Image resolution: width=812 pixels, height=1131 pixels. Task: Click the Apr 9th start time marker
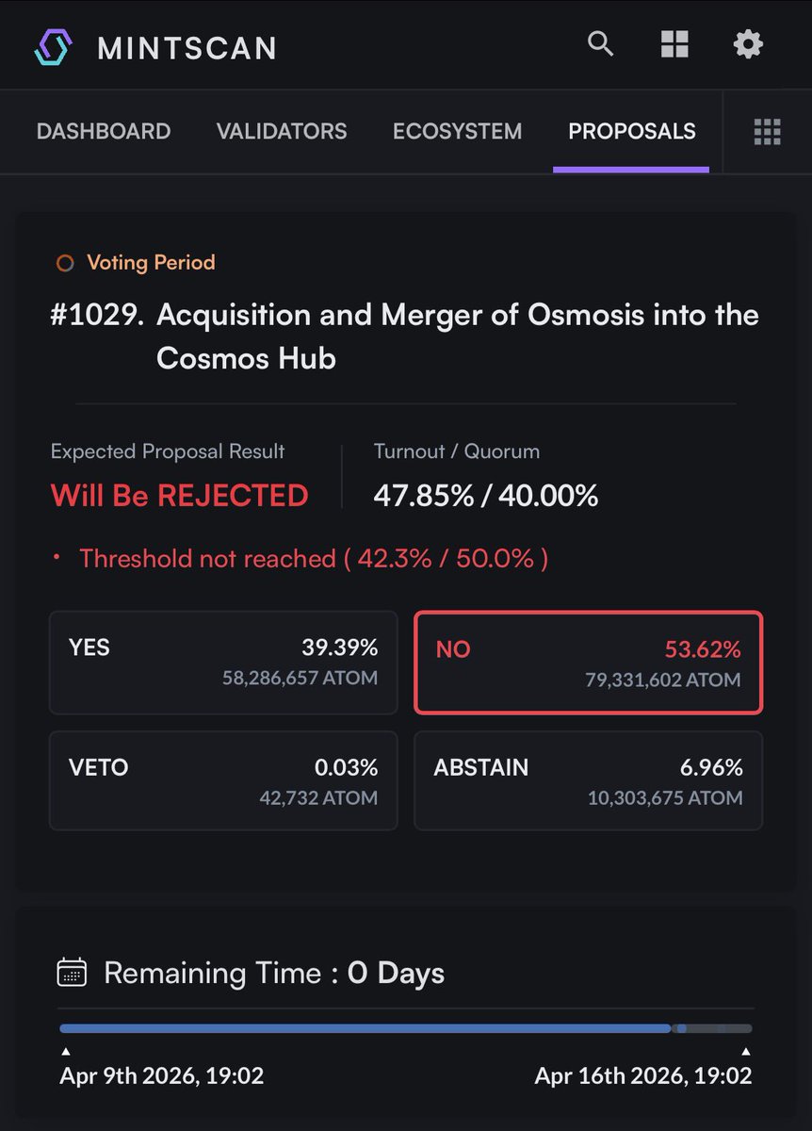[x=161, y=1074]
